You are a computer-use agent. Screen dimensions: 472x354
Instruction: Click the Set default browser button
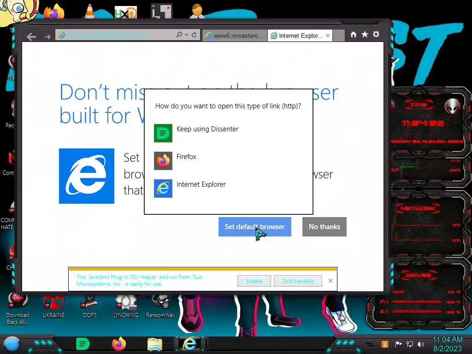[x=254, y=227]
